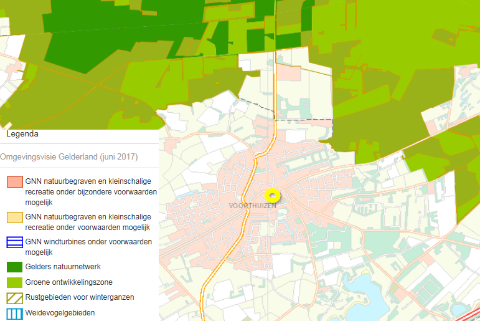
Task: Click the label ending 'recreatie onder voorwaarden mogelijk'
Action: 88,222
